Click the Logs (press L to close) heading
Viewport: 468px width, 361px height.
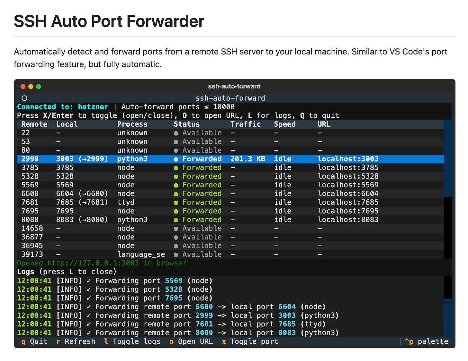coord(67,272)
